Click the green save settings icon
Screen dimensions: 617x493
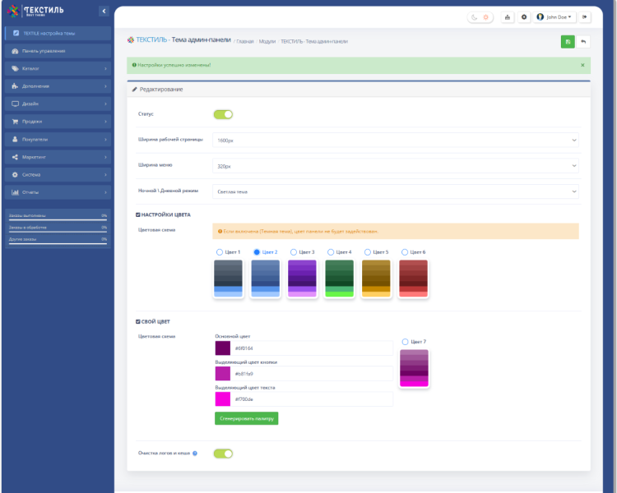click(x=567, y=41)
